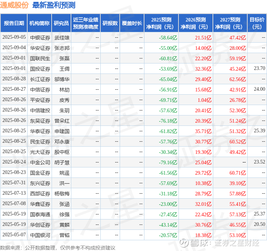The image size is (267, 251).
Task: Click 60.71亿 in 国金证券 row
Action: coord(238,173)
